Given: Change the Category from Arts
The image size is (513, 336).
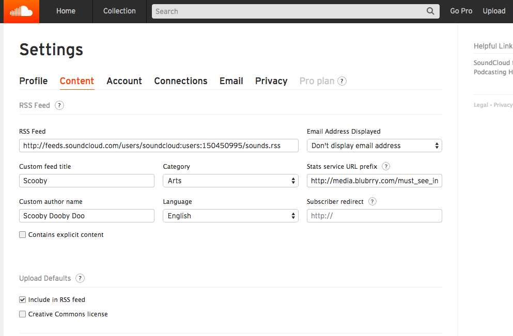Looking at the screenshot, I should coord(230,181).
